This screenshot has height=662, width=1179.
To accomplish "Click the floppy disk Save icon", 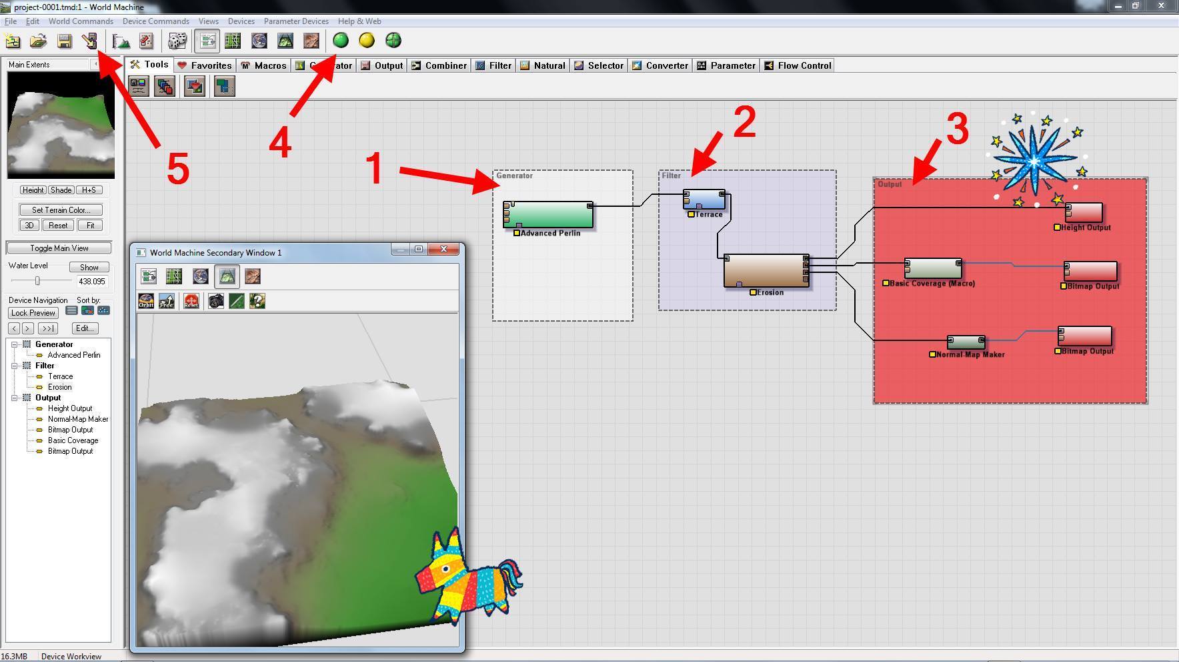I will (65, 41).
